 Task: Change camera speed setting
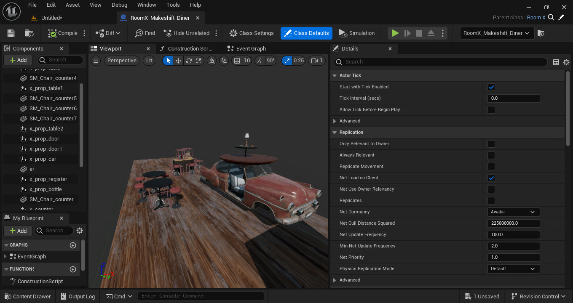tap(317, 61)
